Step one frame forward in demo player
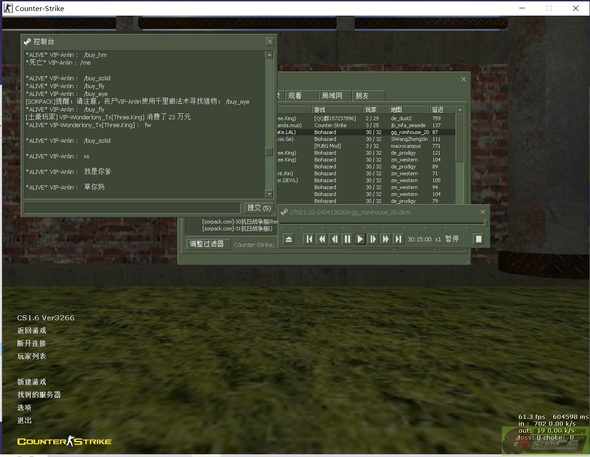 tap(373, 239)
